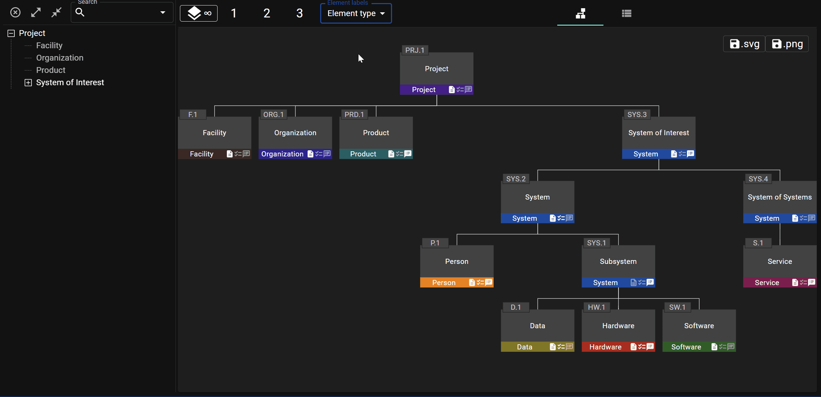The image size is (821, 397).
Task: Collapse the Project root tree item
Action: tap(11, 33)
